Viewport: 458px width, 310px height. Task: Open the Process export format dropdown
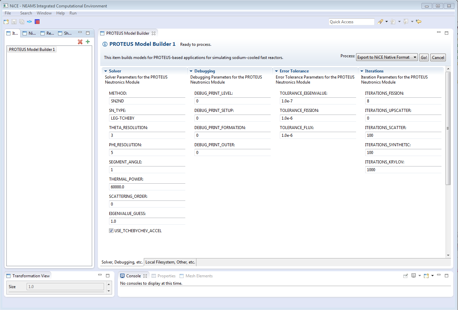(387, 57)
